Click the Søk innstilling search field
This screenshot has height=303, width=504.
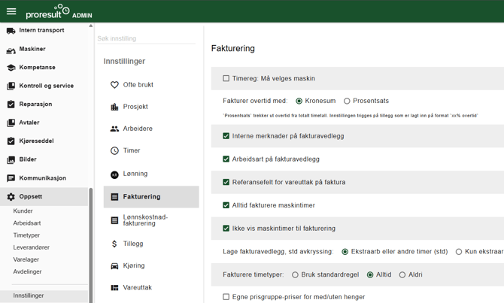pyautogui.click(x=146, y=38)
